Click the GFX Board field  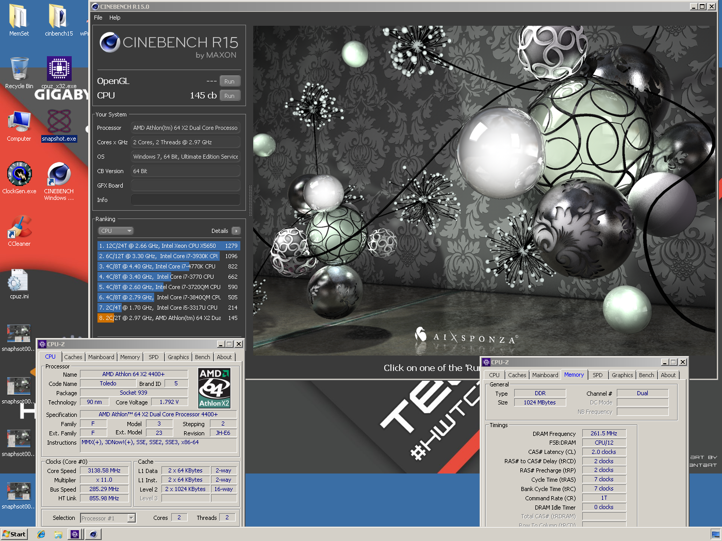click(186, 185)
